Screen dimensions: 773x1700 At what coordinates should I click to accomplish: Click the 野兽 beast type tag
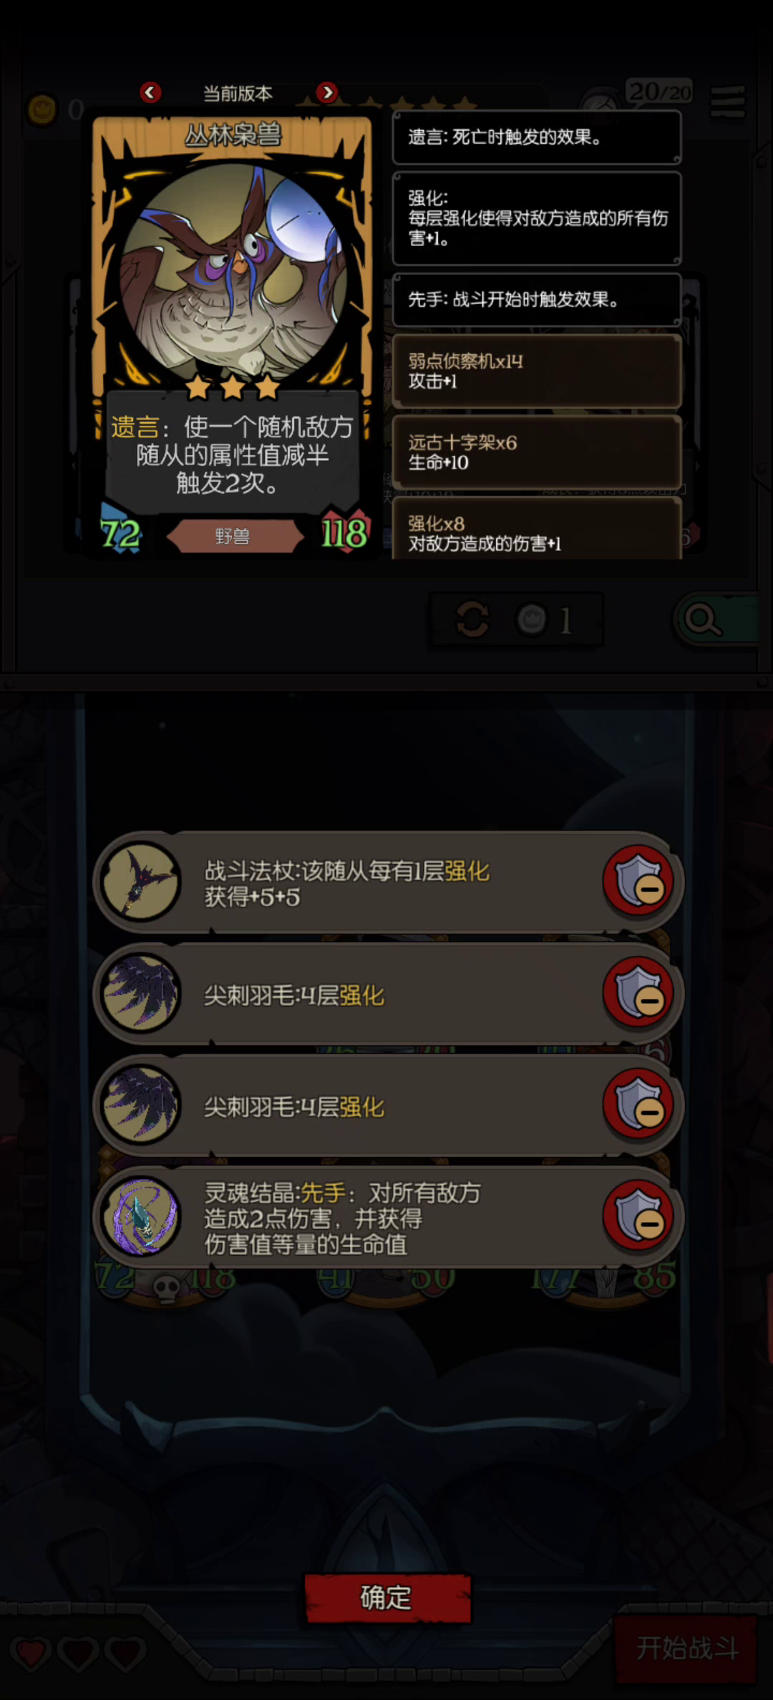233,536
